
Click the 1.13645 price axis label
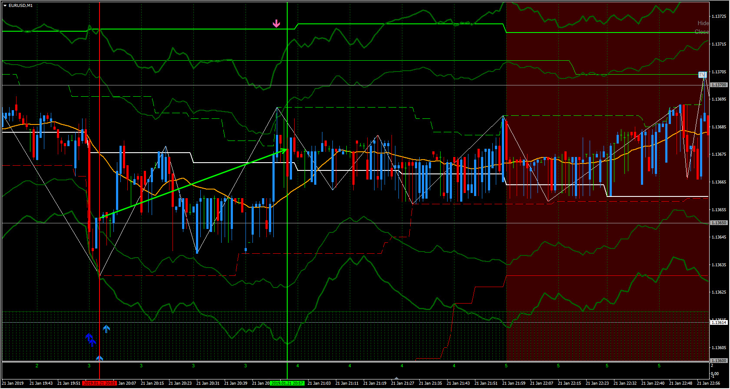click(x=719, y=237)
